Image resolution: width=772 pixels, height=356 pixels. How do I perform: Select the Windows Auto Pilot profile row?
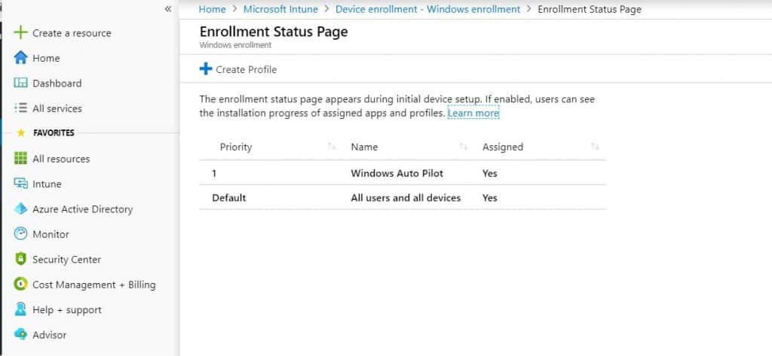403,173
